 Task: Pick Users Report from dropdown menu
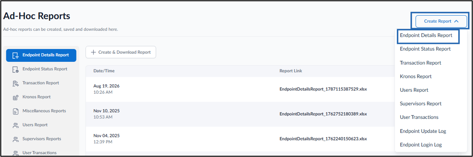(x=414, y=90)
